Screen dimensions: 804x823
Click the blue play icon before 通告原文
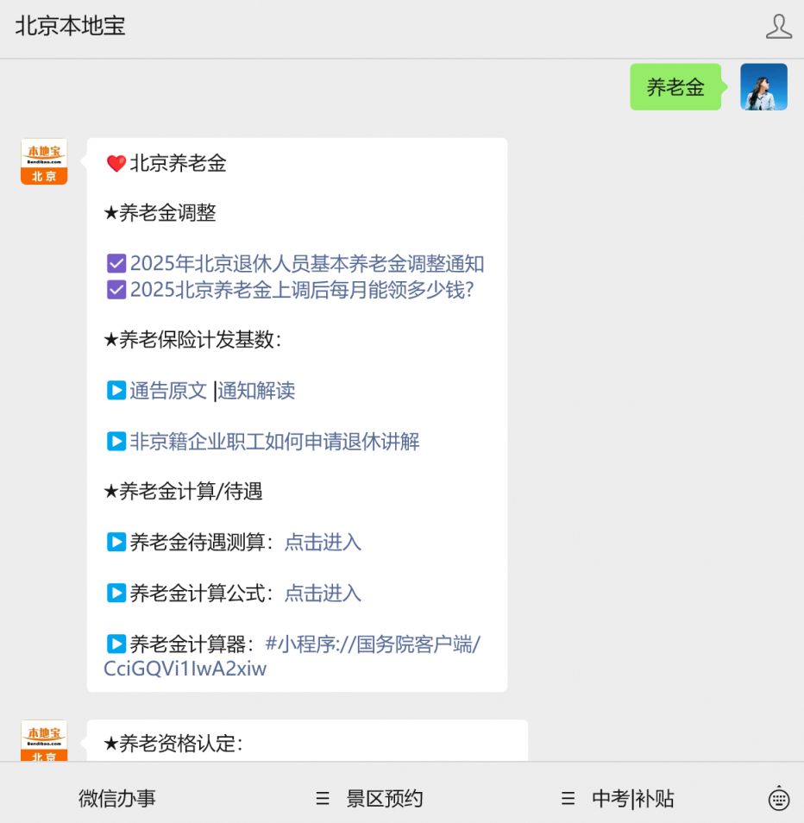[x=116, y=390]
